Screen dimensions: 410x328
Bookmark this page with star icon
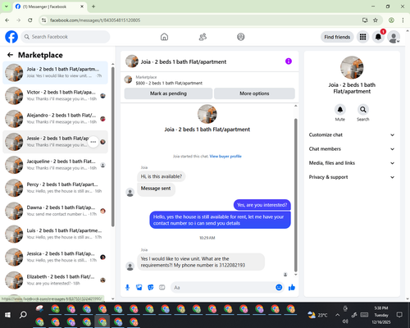coord(376,20)
